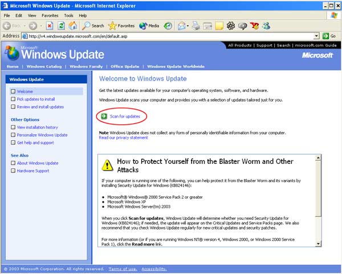Viewport: 342px width, 274px height.
Task: Open the Back button history dropdown arrow
Action: (25, 26)
